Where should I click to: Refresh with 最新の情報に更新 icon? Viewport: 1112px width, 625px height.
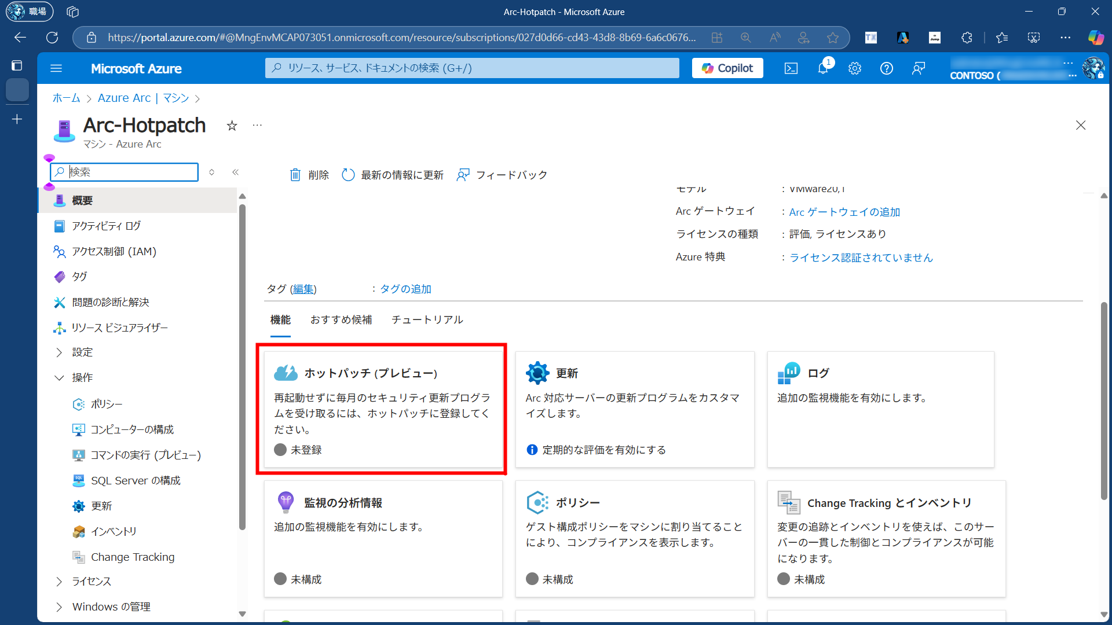pos(348,175)
